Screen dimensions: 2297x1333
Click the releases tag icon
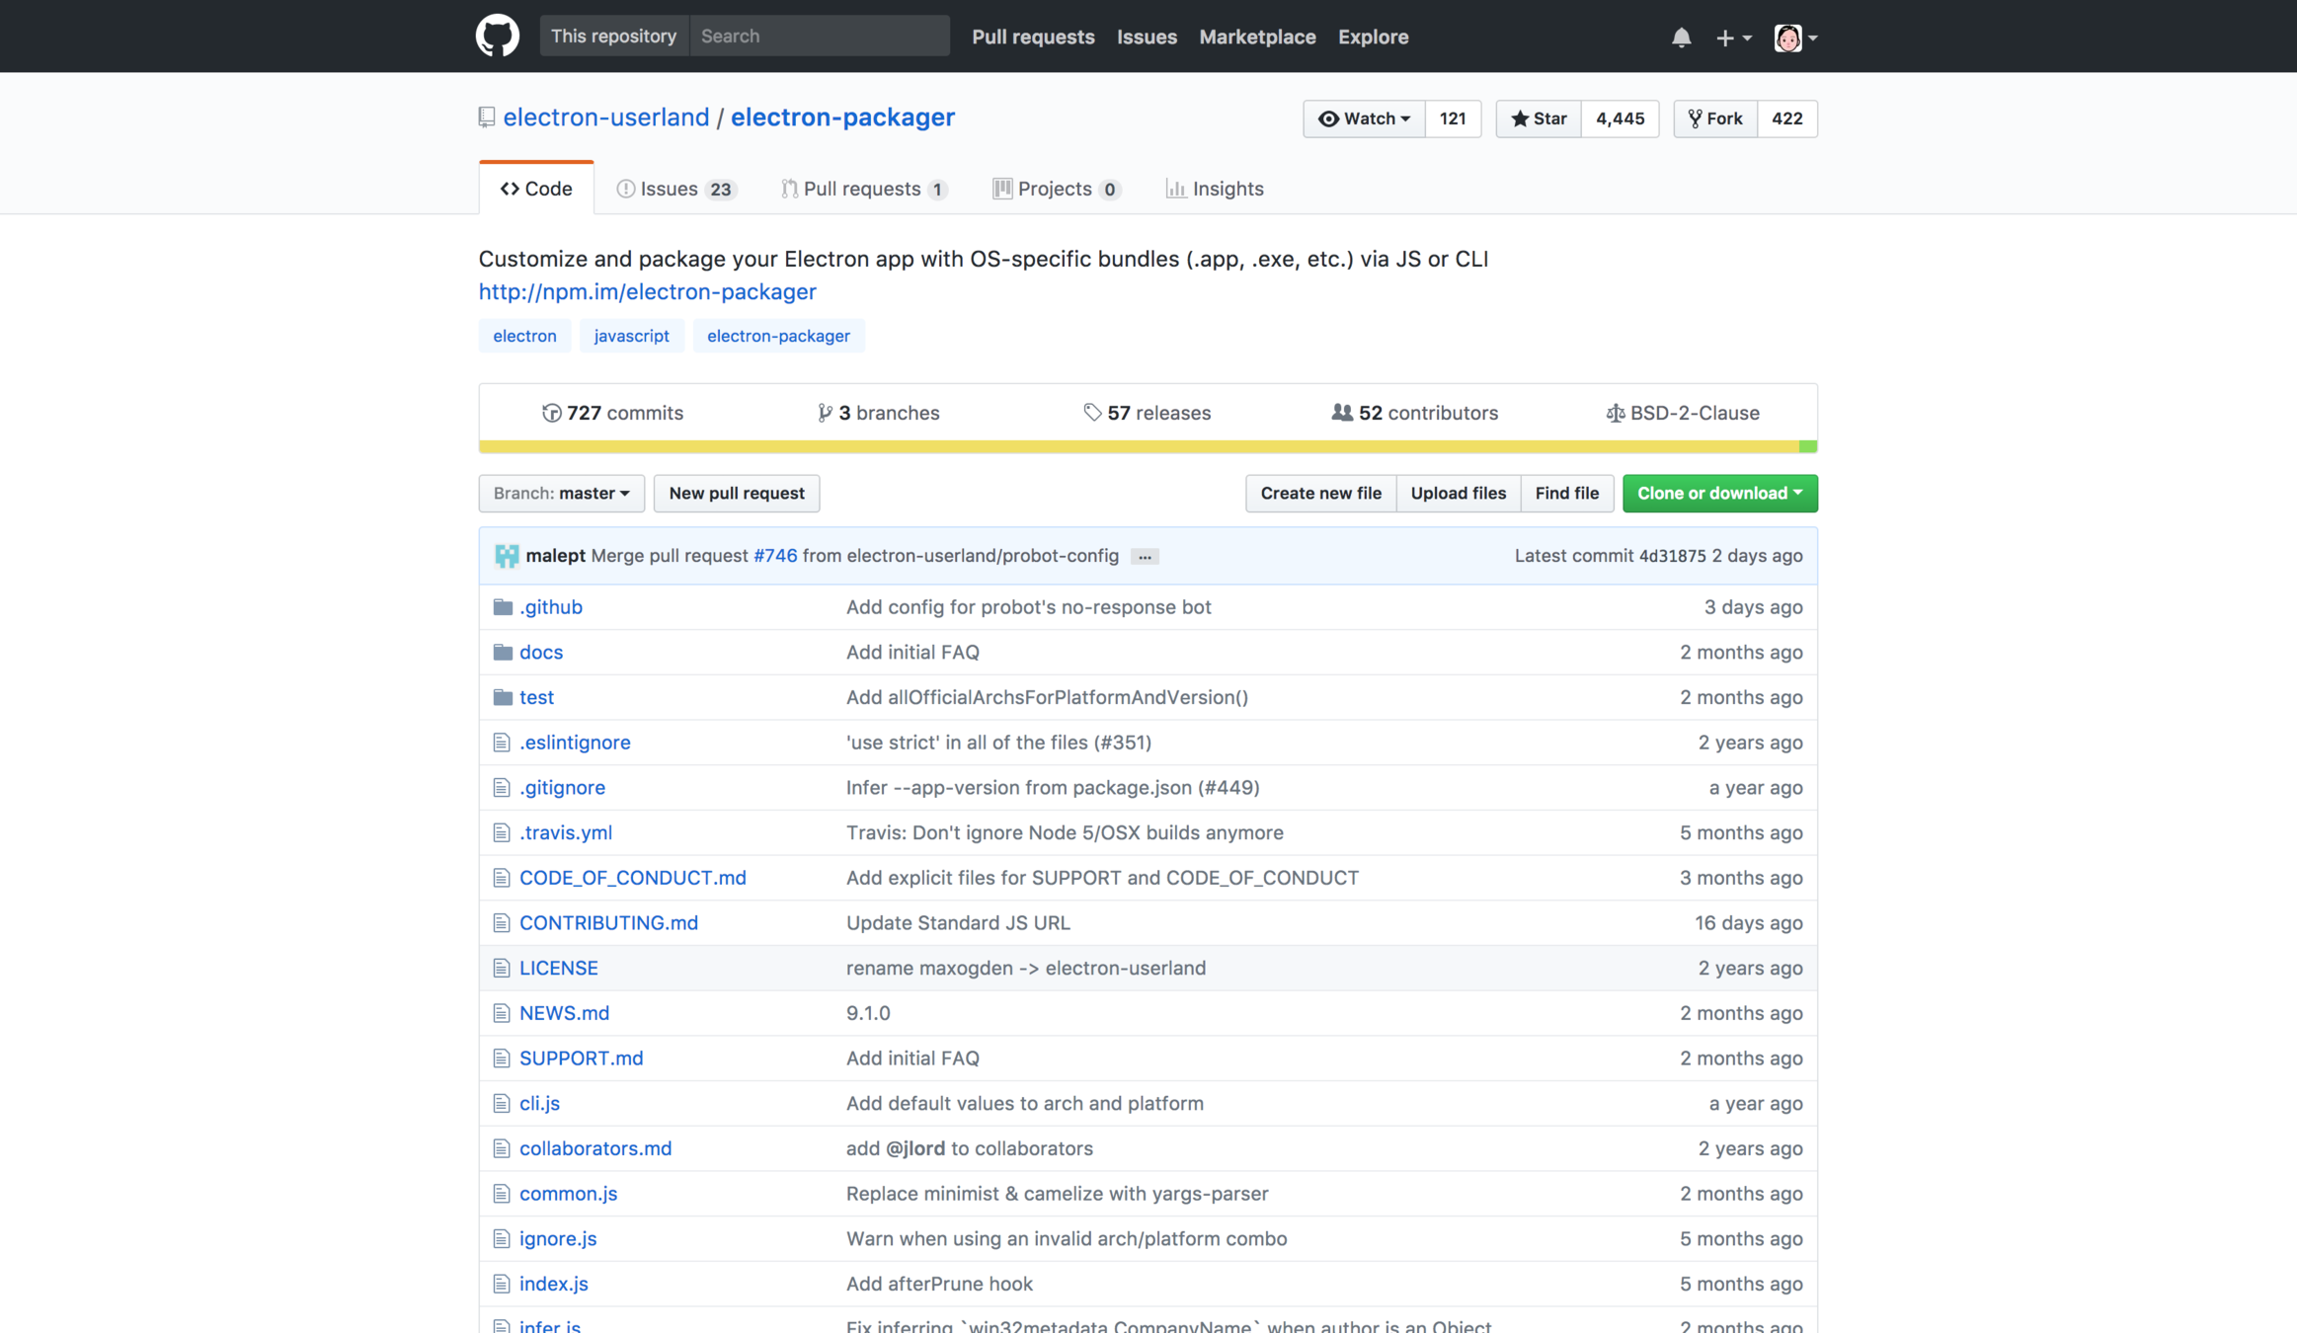[1091, 413]
